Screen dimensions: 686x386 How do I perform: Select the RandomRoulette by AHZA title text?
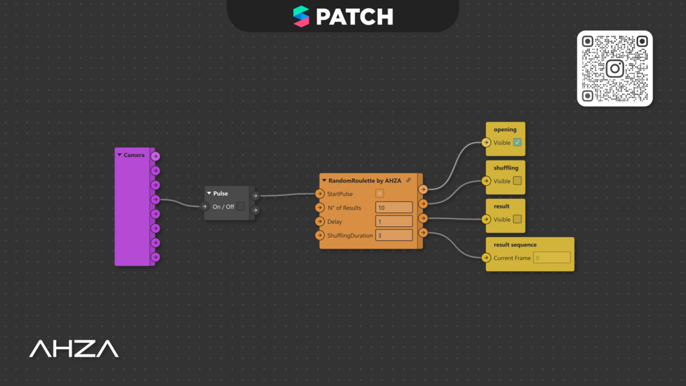click(365, 180)
